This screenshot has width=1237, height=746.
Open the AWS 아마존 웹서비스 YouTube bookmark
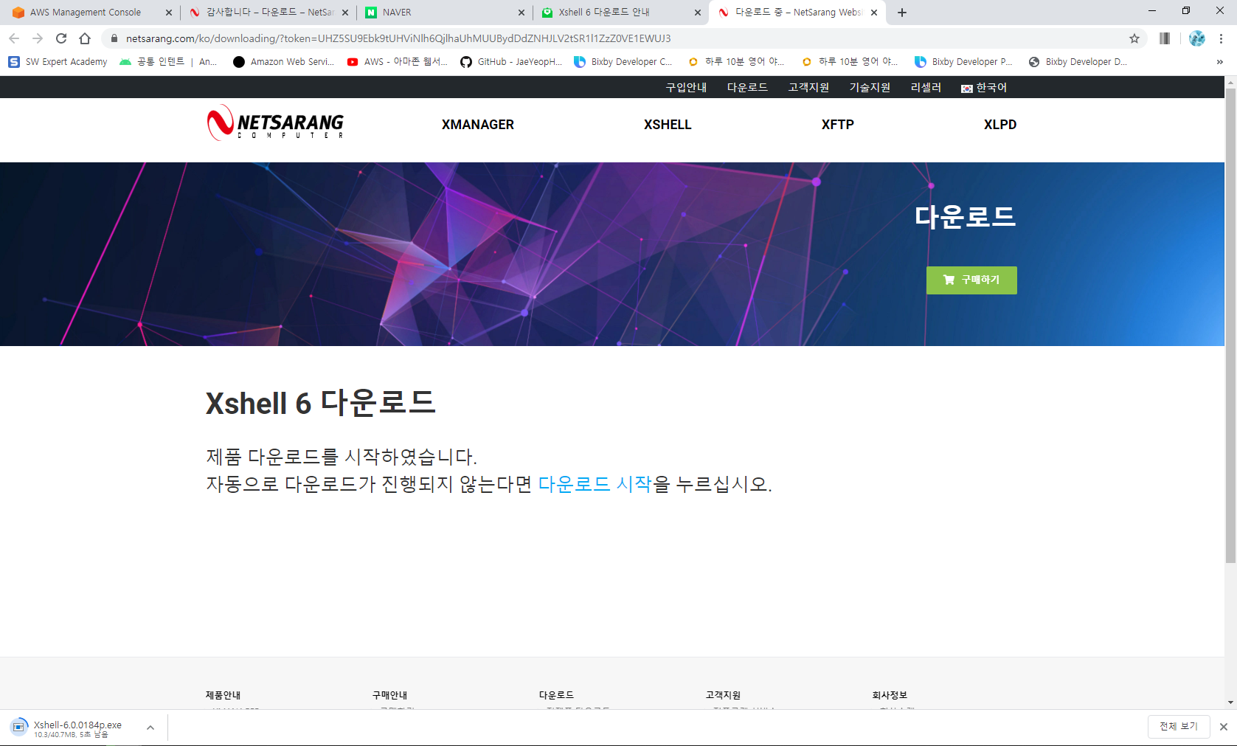[398, 62]
